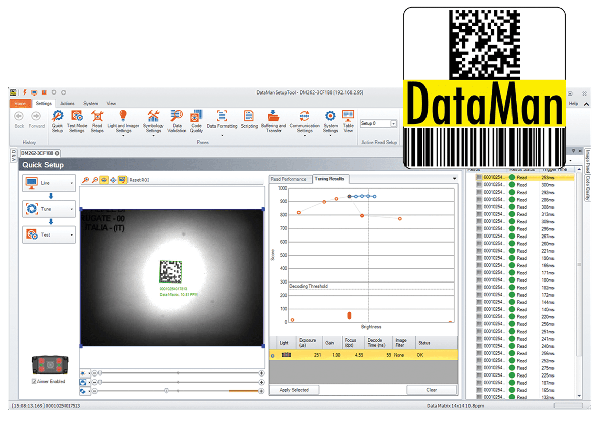Screen dimensions: 597x423
Task: Click the focus slider handle
Action: point(166,391)
